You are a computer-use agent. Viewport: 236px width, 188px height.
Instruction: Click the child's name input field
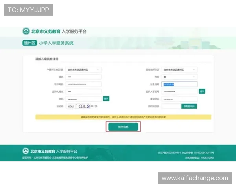pos(83,77)
